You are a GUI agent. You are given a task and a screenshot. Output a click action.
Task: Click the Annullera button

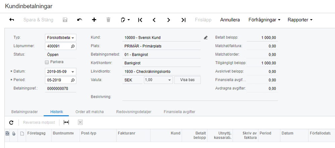tap(230, 20)
